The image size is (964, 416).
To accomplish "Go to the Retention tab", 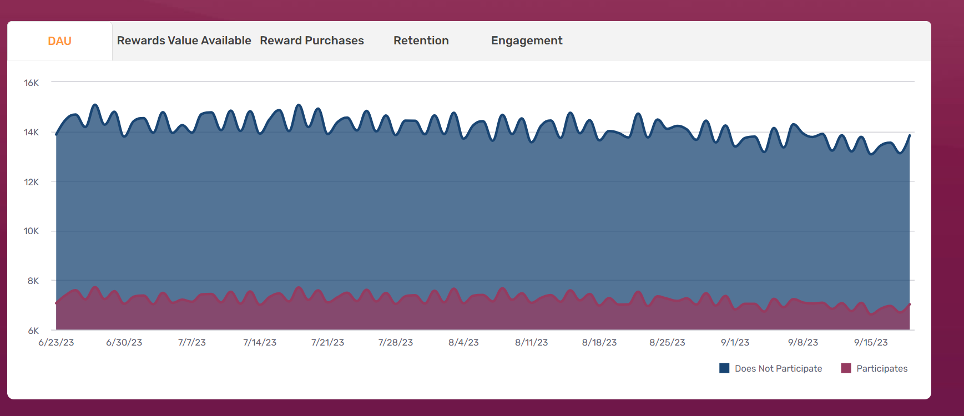I will coord(421,40).
